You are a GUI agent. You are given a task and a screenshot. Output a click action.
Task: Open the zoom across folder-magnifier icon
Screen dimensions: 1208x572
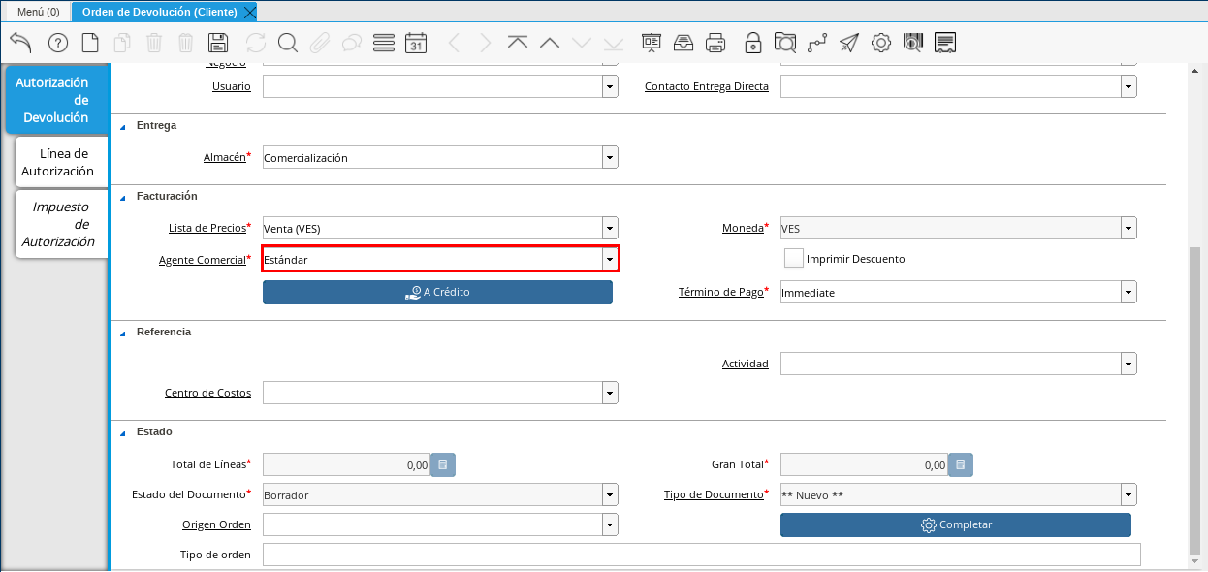pyautogui.click(x=785, y=43)
